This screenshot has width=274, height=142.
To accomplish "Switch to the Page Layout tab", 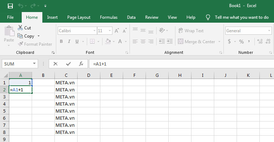I will pyautogui.click(x=79, y=17).
